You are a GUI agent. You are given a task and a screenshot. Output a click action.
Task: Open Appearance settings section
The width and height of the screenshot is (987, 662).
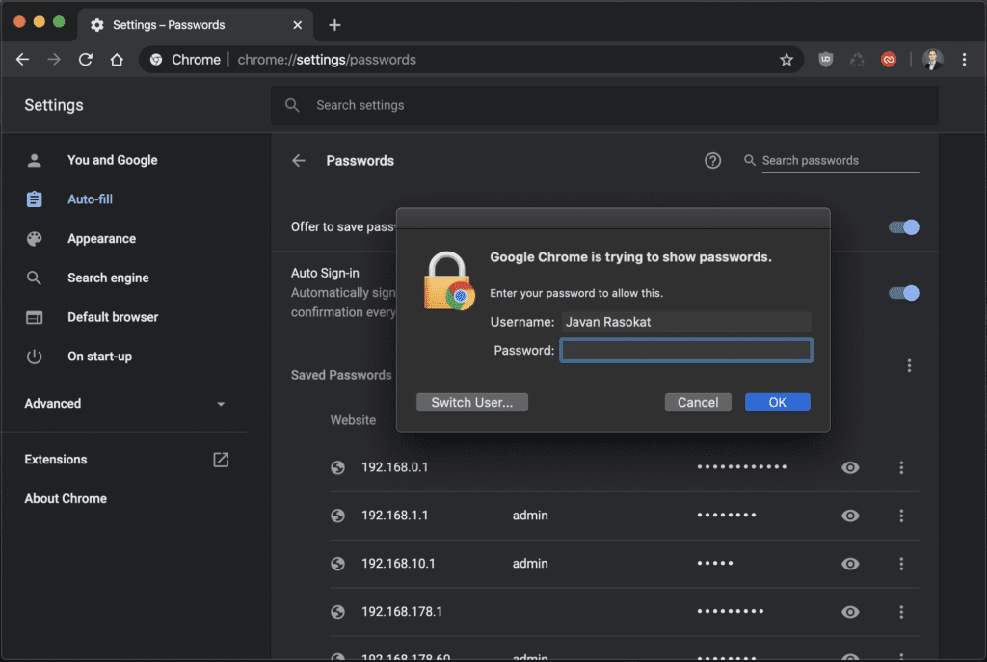pos(101,239)
